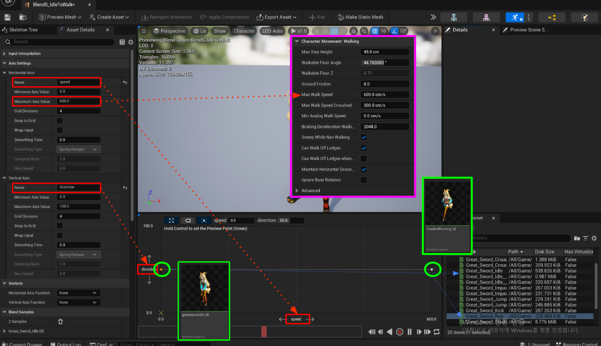Open the viewport hamburger options menu
The height and width of the screenshot is (346, 601).
(144, 31)
